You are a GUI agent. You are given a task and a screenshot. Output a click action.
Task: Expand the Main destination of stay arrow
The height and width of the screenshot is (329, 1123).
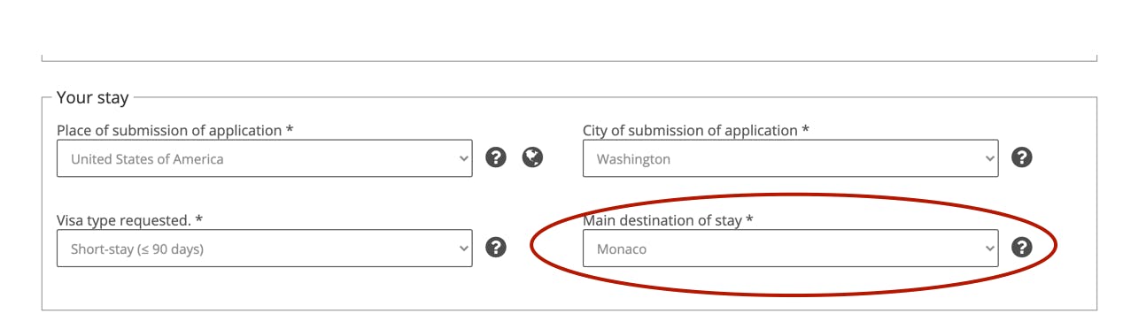click(989, 249)
